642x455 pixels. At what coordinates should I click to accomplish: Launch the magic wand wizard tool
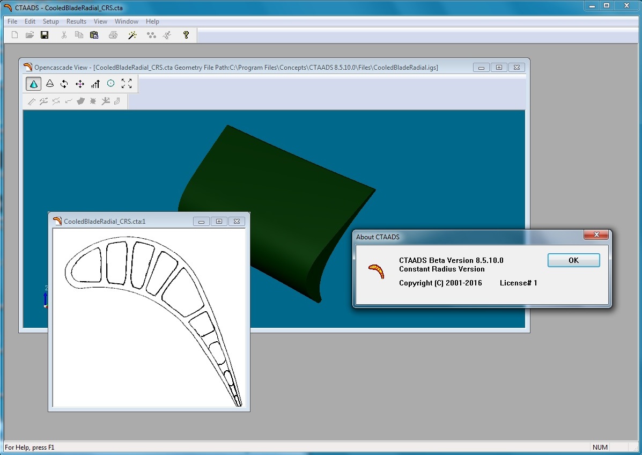pos(132,35)
